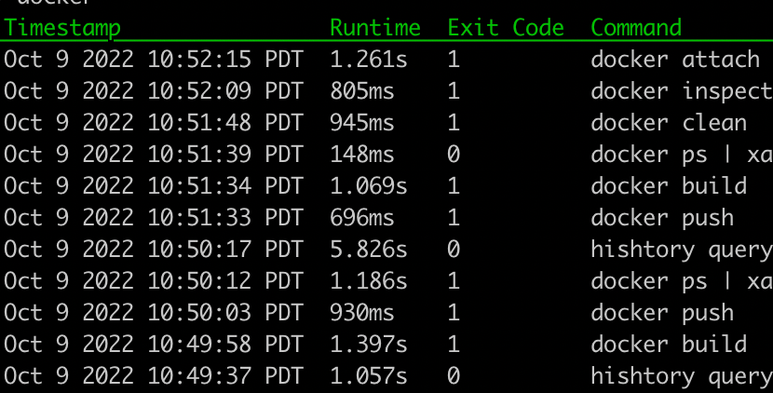Select the timestamp Oct 9 2022 10:50:17 PDT

coord(153,249)
